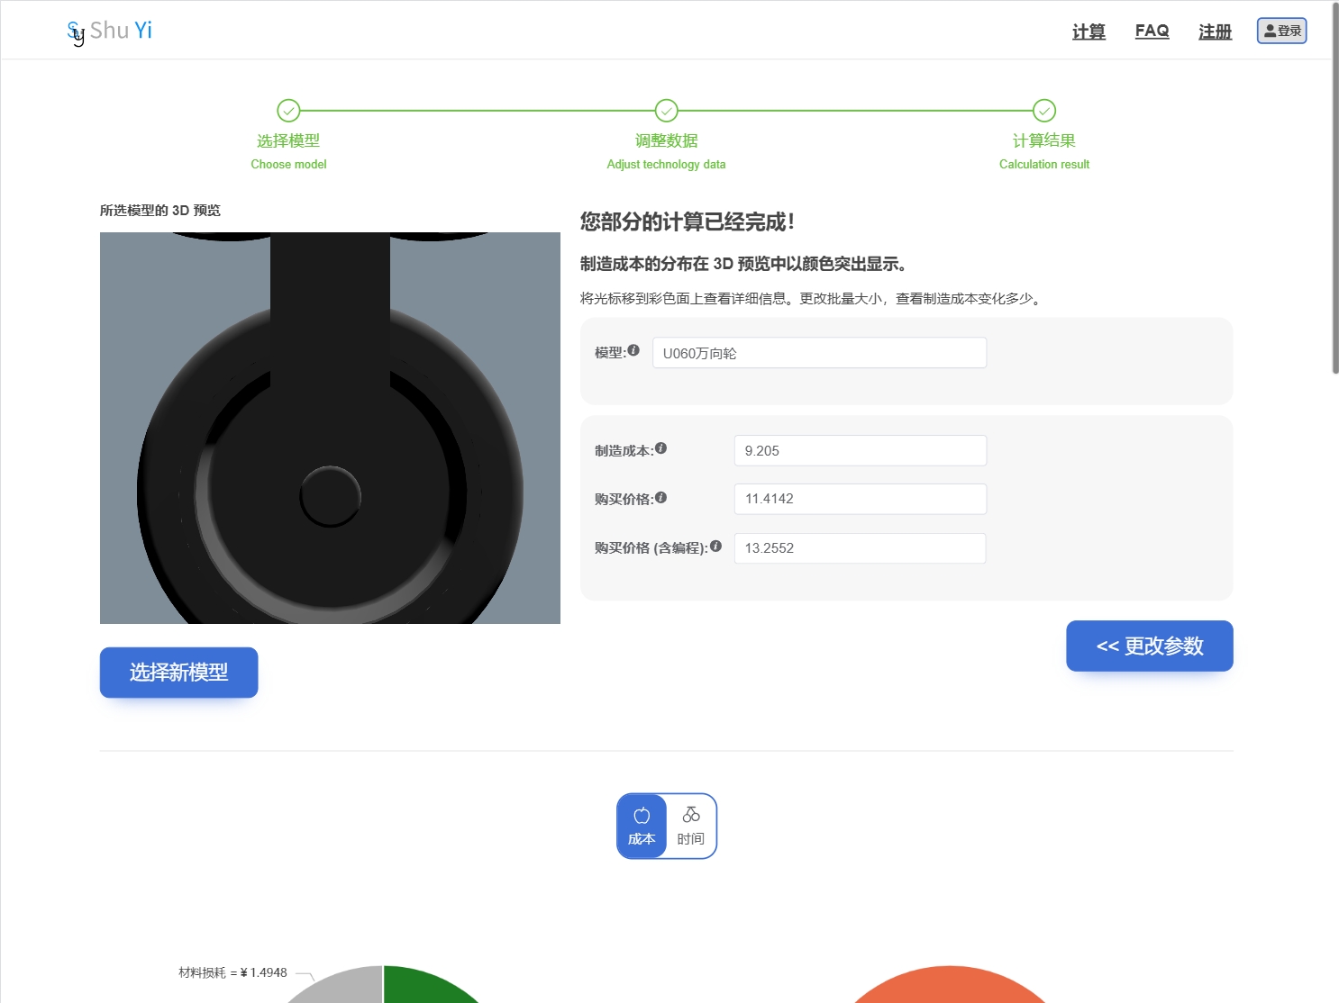Click the Shu Yi logo
This screenshot has width=1339, height=1003.
[x=110, y=32]
